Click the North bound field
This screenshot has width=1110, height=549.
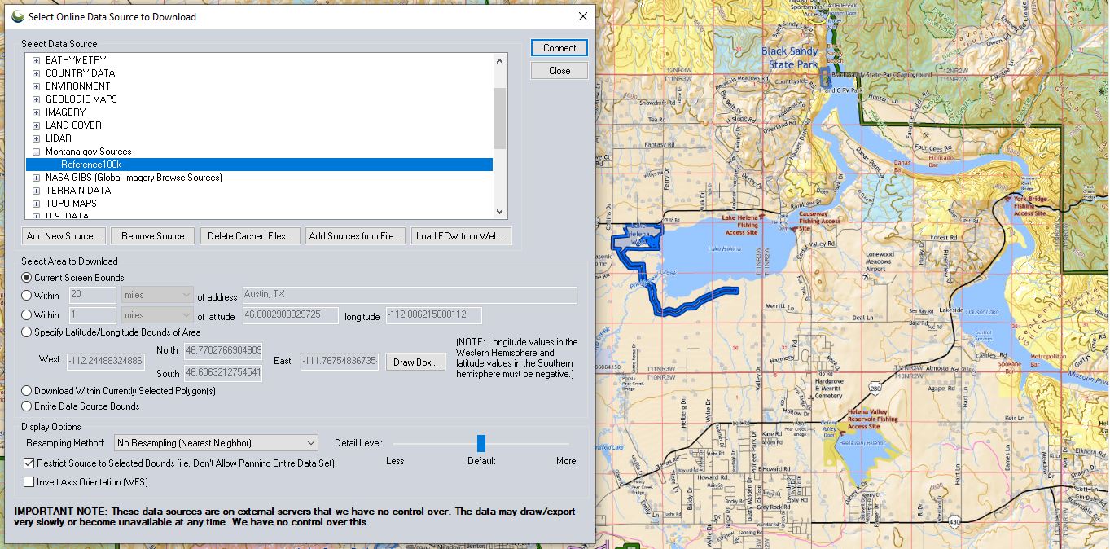[223, 351]
